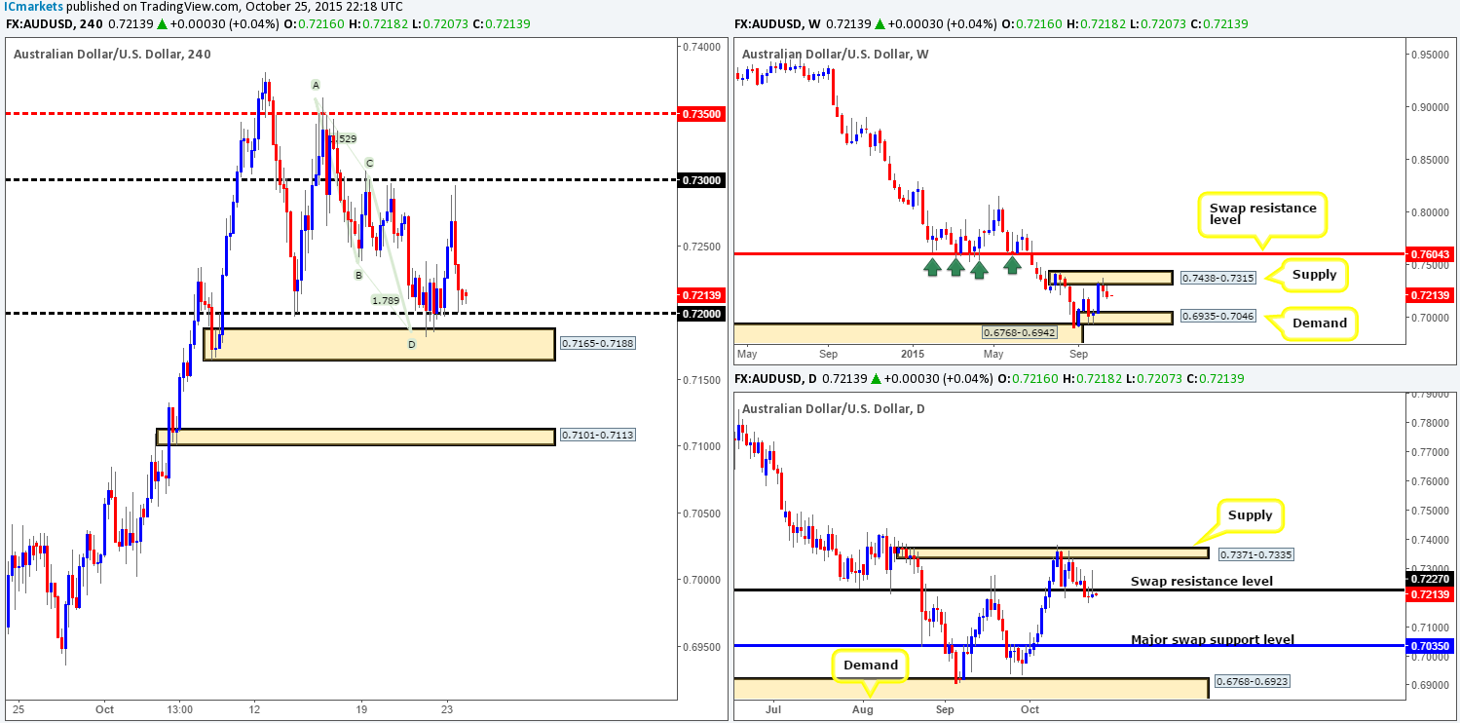The height and width of the screenshot is (723, 1460).
Task: Click the 'Australian Dollar/U.S. Dollar, 240' chart title
Action: [x=112, y=55]
